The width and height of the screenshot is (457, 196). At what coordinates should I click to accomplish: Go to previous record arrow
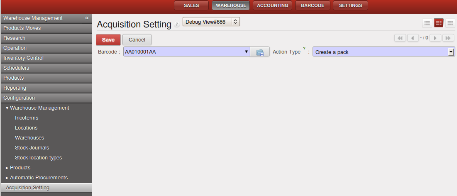pos(413,38)
